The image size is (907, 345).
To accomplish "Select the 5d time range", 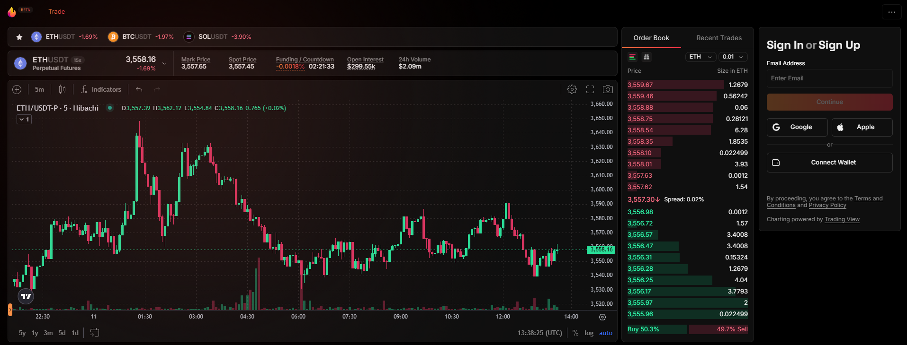I will (x=62, y=333).
